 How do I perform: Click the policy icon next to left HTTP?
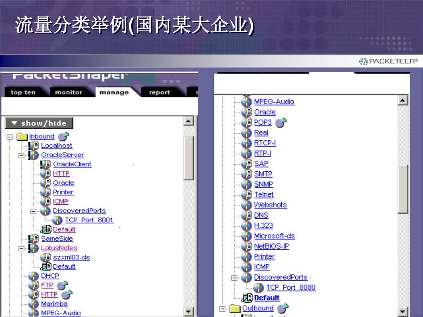tap(67, 294)
